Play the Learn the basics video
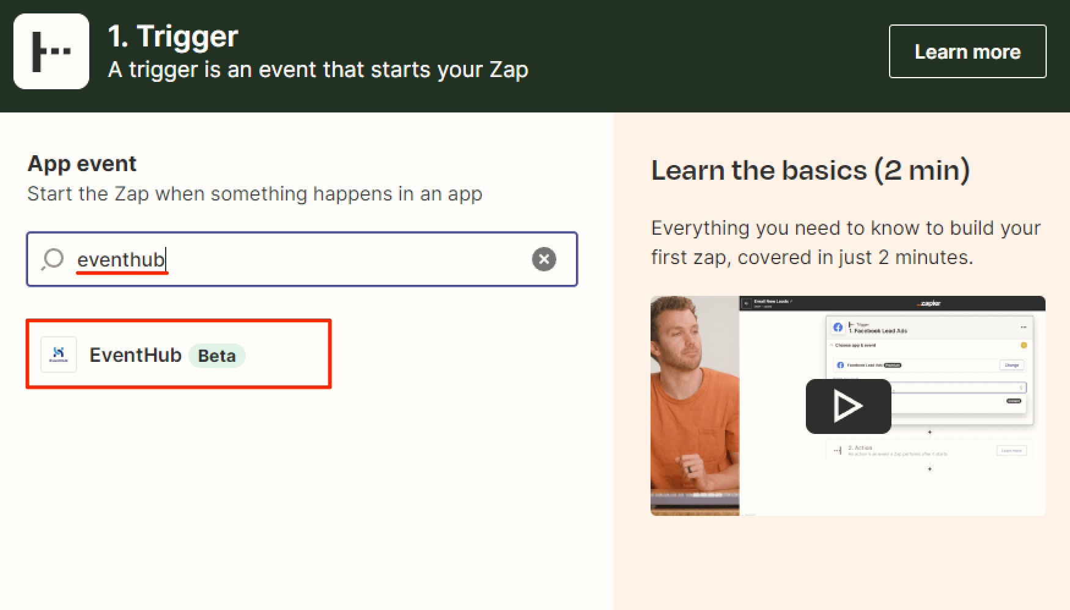Viewport: 1070px width, 610px height. tap(848, 406)
